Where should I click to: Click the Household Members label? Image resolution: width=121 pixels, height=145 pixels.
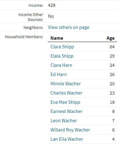tap(24, 37)
